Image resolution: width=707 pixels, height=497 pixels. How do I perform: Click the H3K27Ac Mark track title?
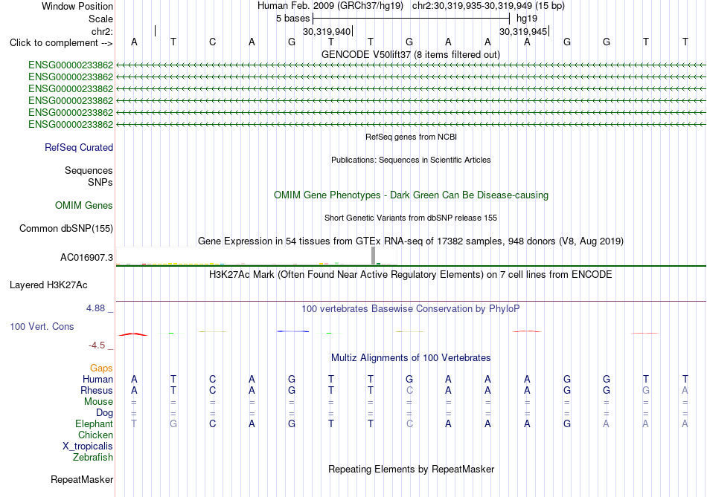point(410,275)
